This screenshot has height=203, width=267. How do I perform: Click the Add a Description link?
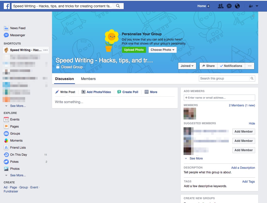click(x=243, y=168)
